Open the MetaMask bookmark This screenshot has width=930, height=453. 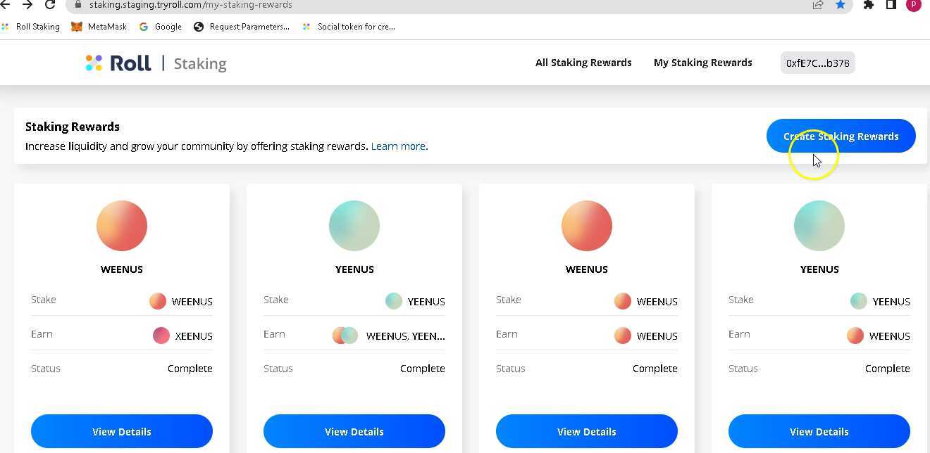[99, 27]
